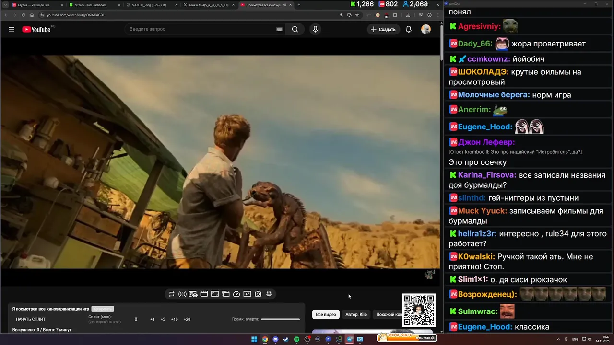The image size is (614, 345).
Task: Click username hellra1z3r in chat
Action: [477, 234]
